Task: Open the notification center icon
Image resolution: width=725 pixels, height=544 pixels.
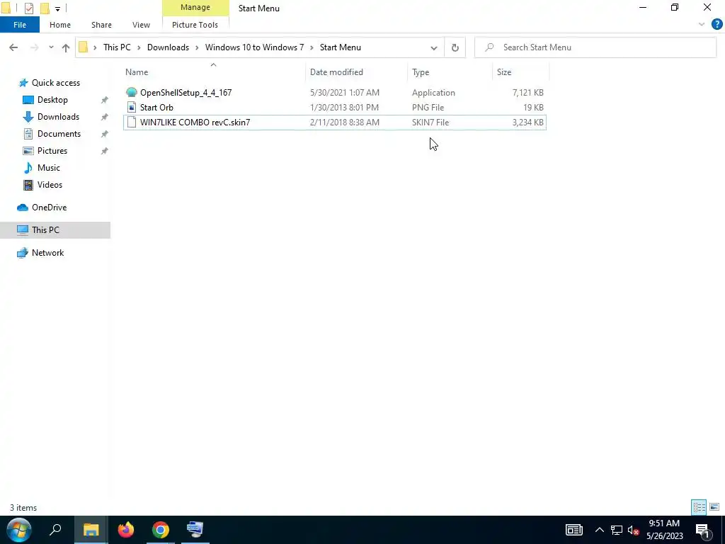Action: [703, 530]
